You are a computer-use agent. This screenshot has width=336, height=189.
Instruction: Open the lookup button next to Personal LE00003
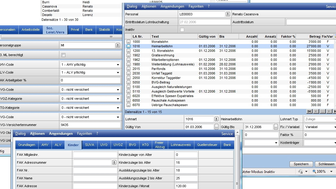pos(228,14)
